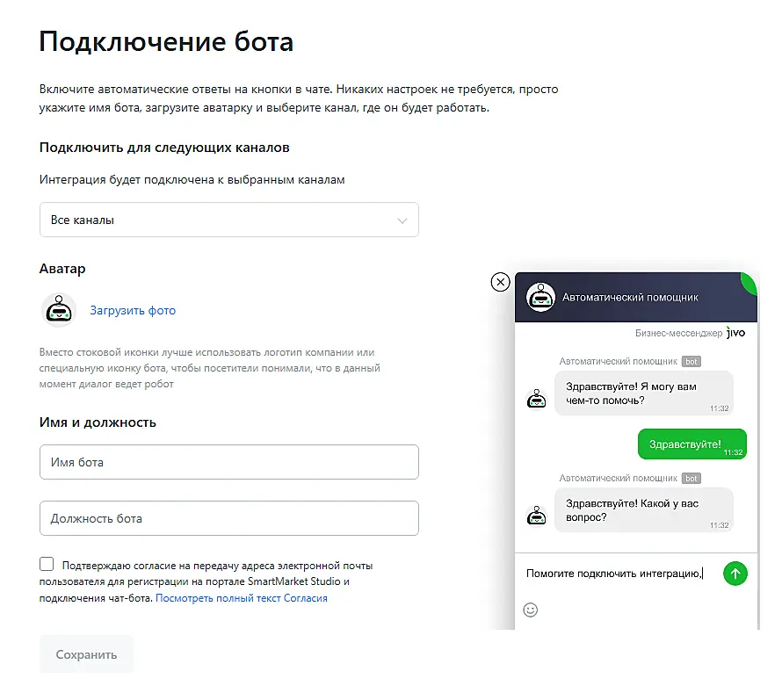Click the Jivo logo in the chat

735,334
